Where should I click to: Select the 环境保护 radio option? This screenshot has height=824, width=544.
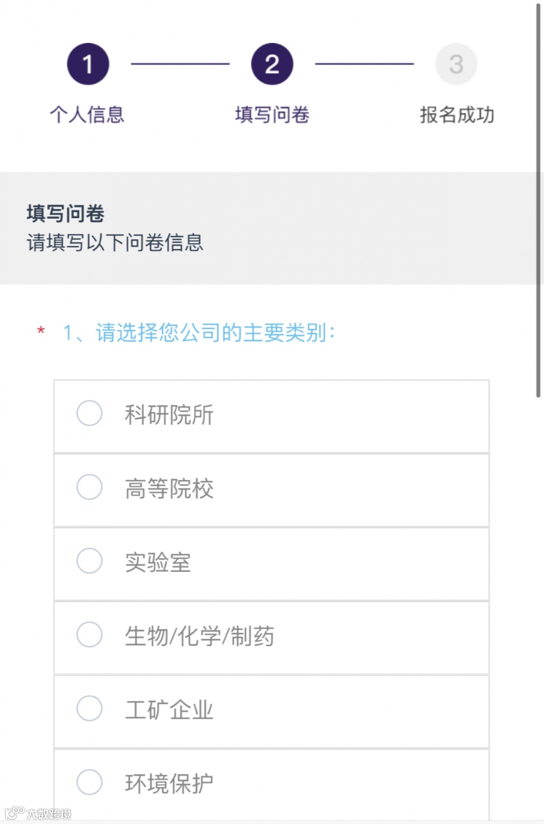[x=89, y=782]
